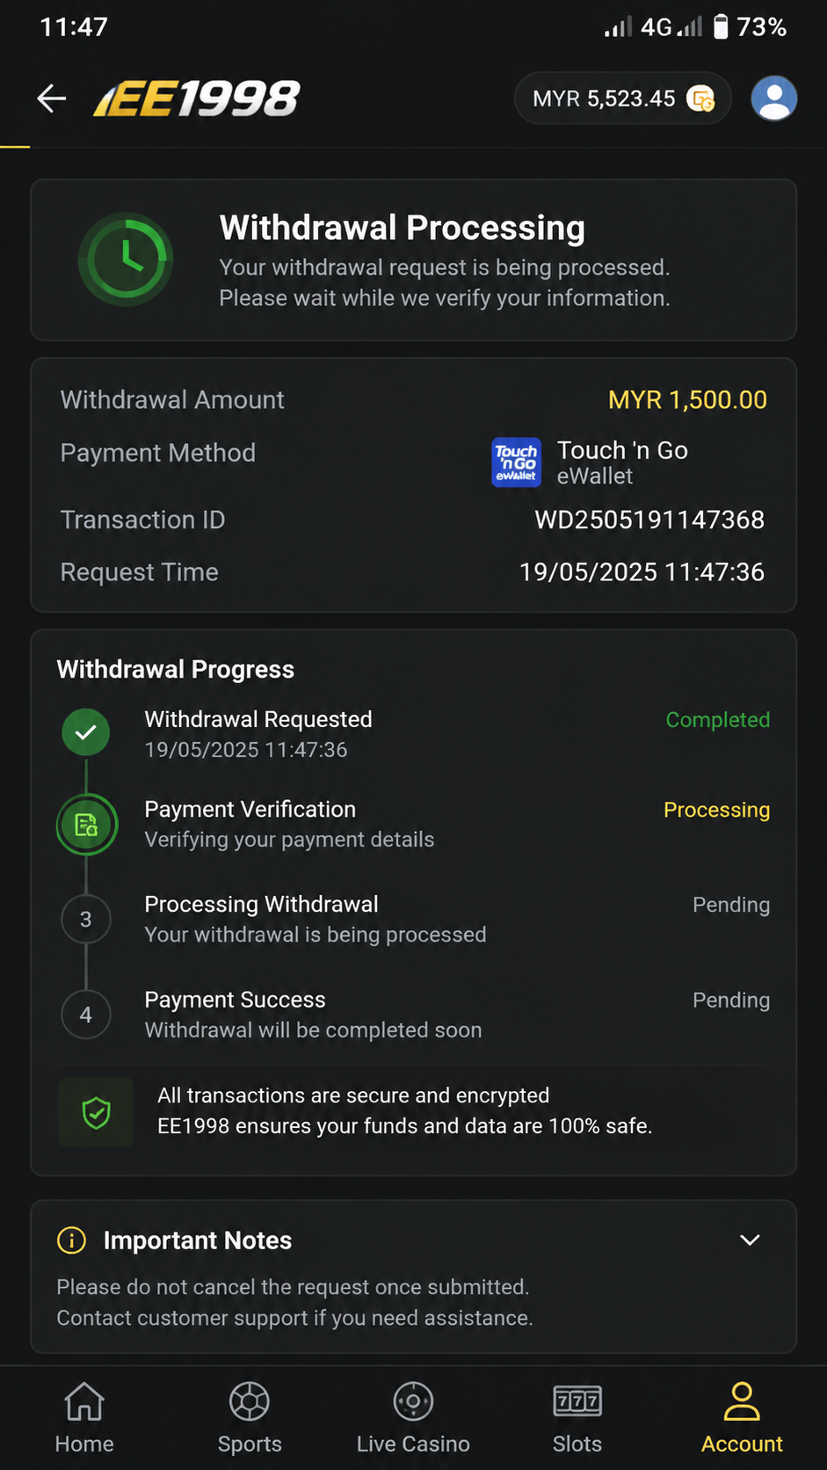827x1470 pixels.
Task: Tap the Touch 'n Go eWallet logo
Action: [x=516, y=462]
